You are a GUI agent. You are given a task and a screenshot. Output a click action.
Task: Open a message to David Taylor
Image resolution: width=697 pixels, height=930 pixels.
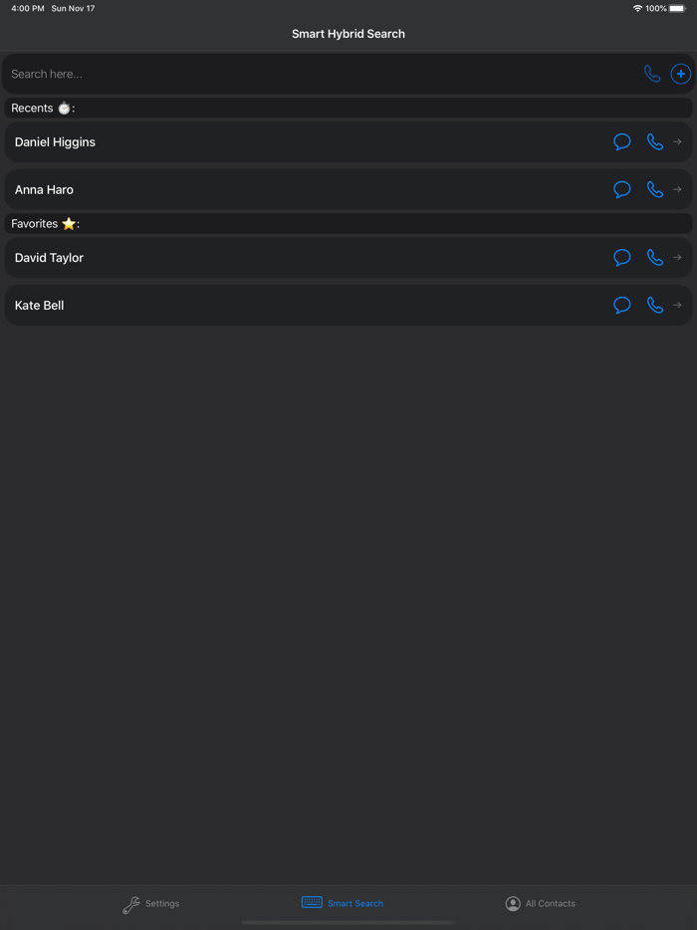(622, 257)
